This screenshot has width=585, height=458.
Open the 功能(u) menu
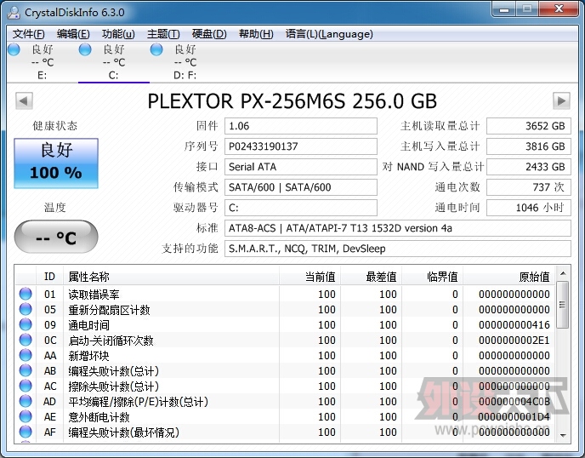point(117,34)
